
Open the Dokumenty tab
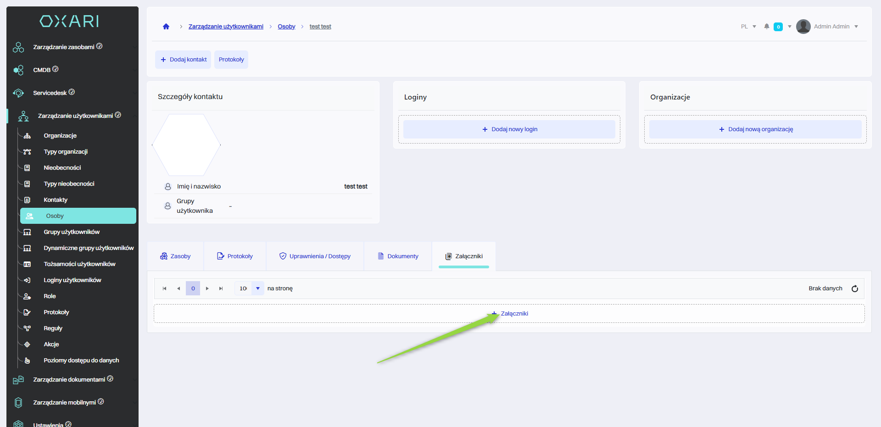click(x=398, y=256)
